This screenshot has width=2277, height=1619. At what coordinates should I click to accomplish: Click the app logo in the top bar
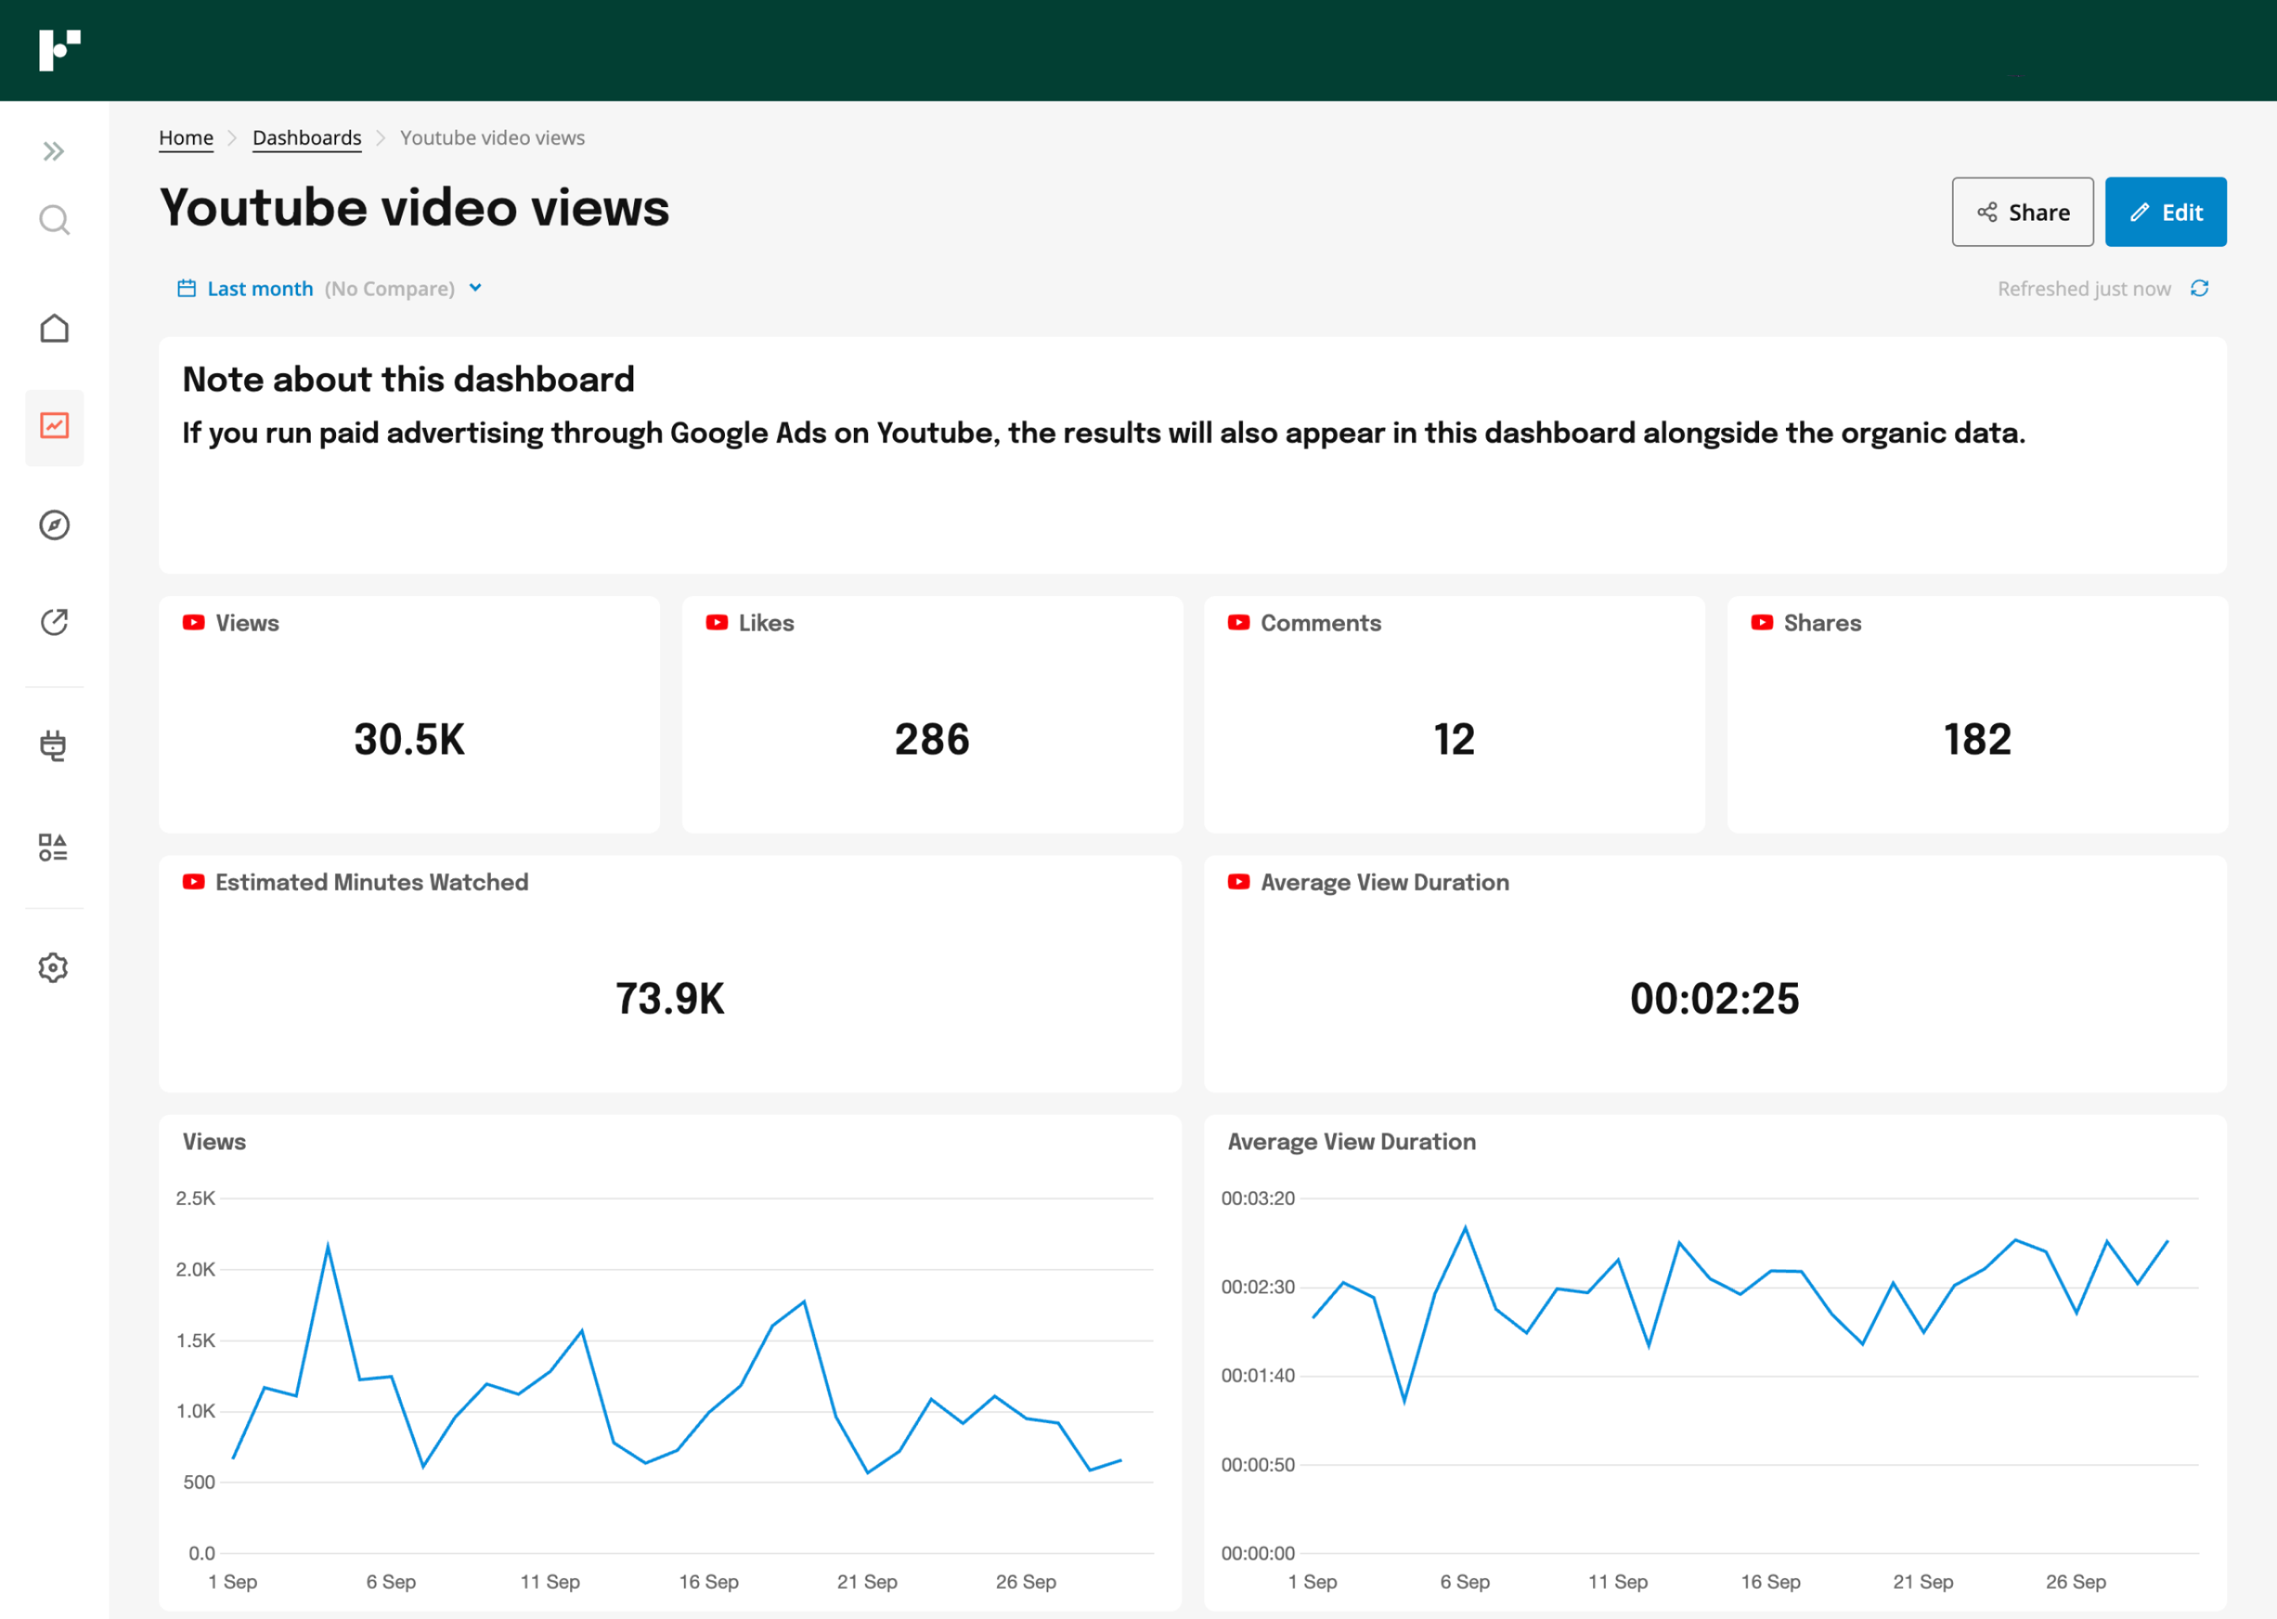tap(60, 50)
